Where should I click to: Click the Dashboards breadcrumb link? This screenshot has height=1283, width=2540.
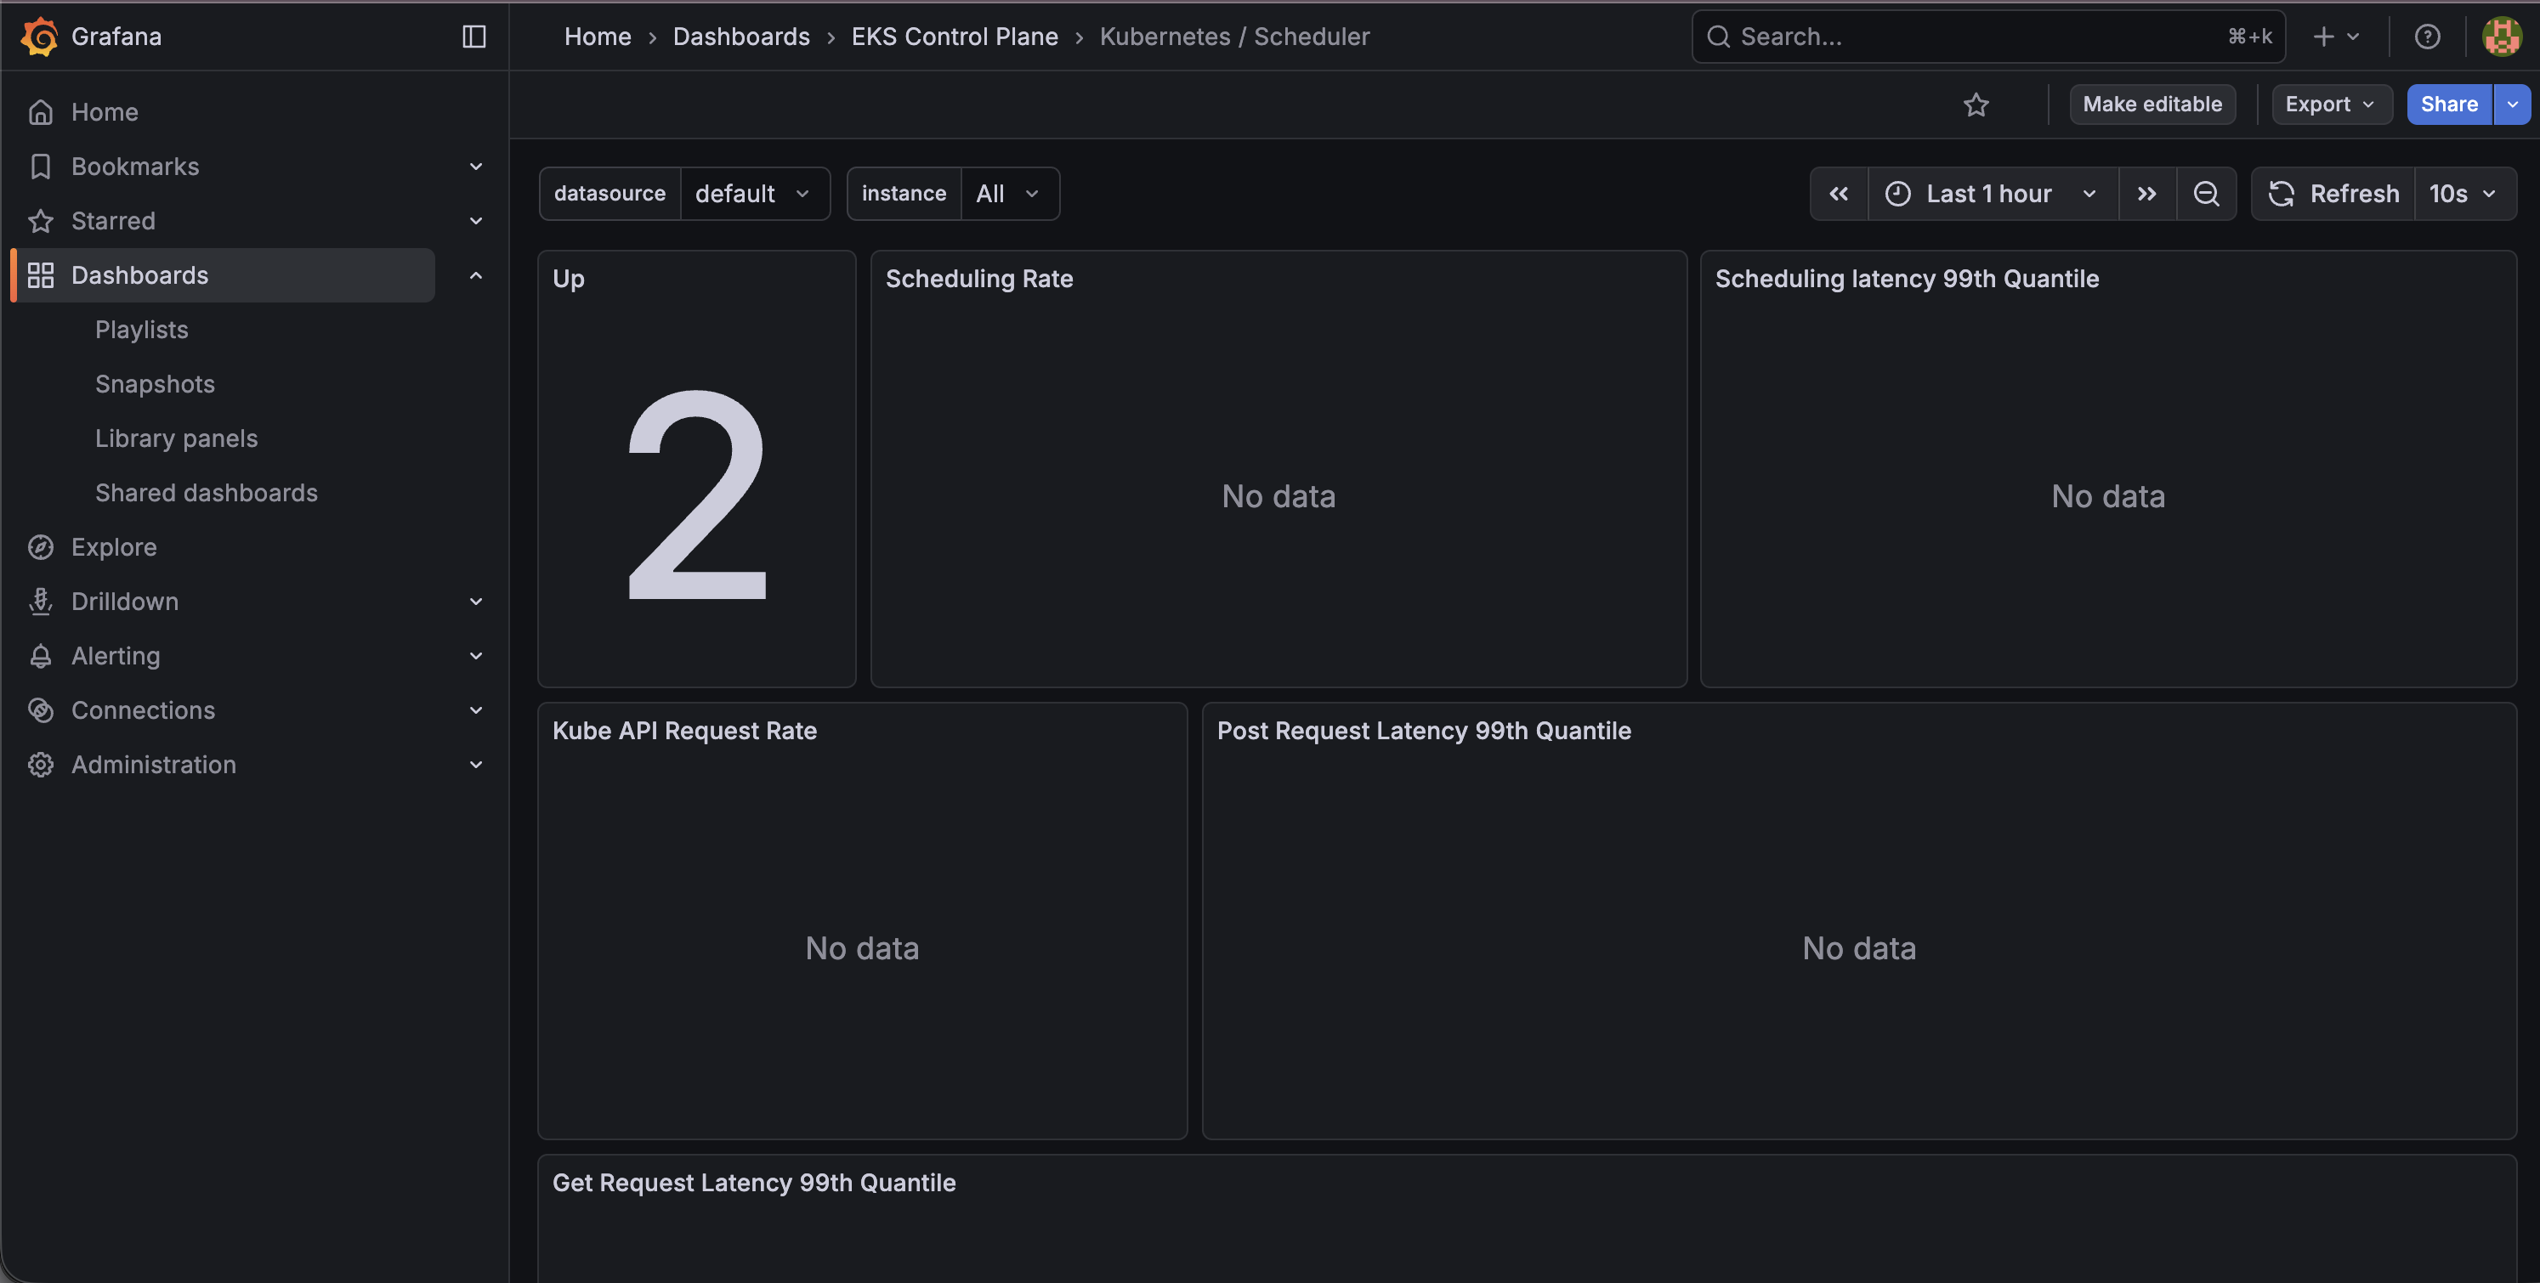coord(741,37)
